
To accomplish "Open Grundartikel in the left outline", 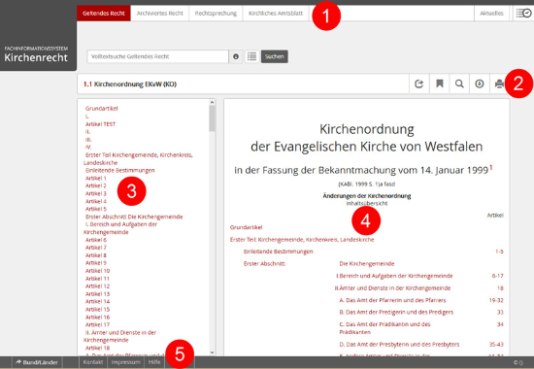I will click(x=102, y=109).
